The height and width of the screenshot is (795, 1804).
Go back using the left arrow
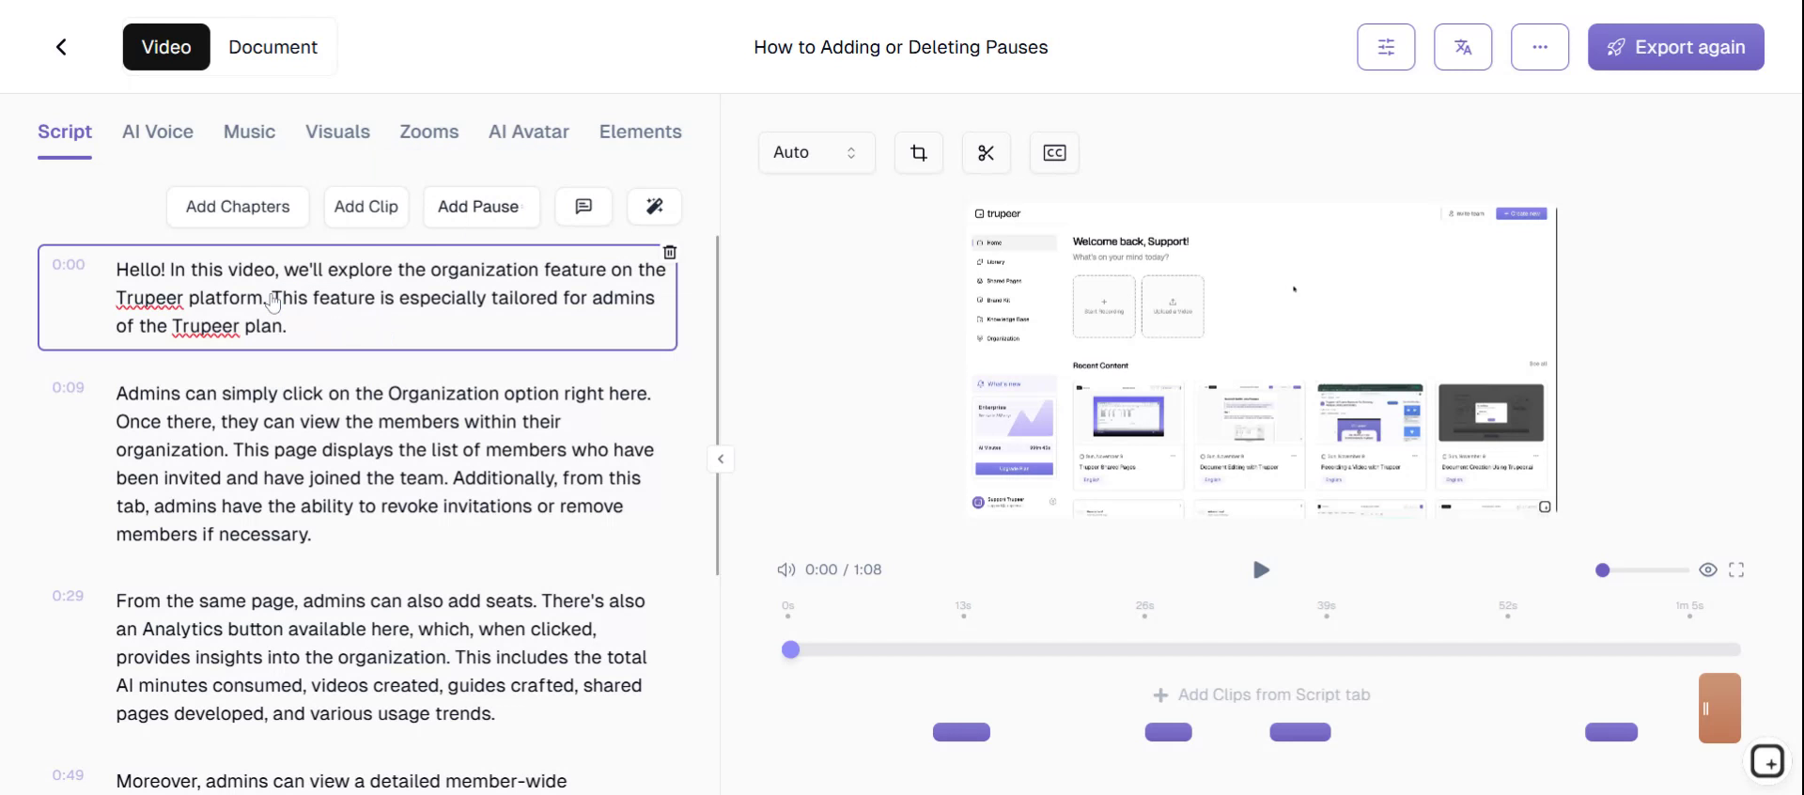(61, 47)
